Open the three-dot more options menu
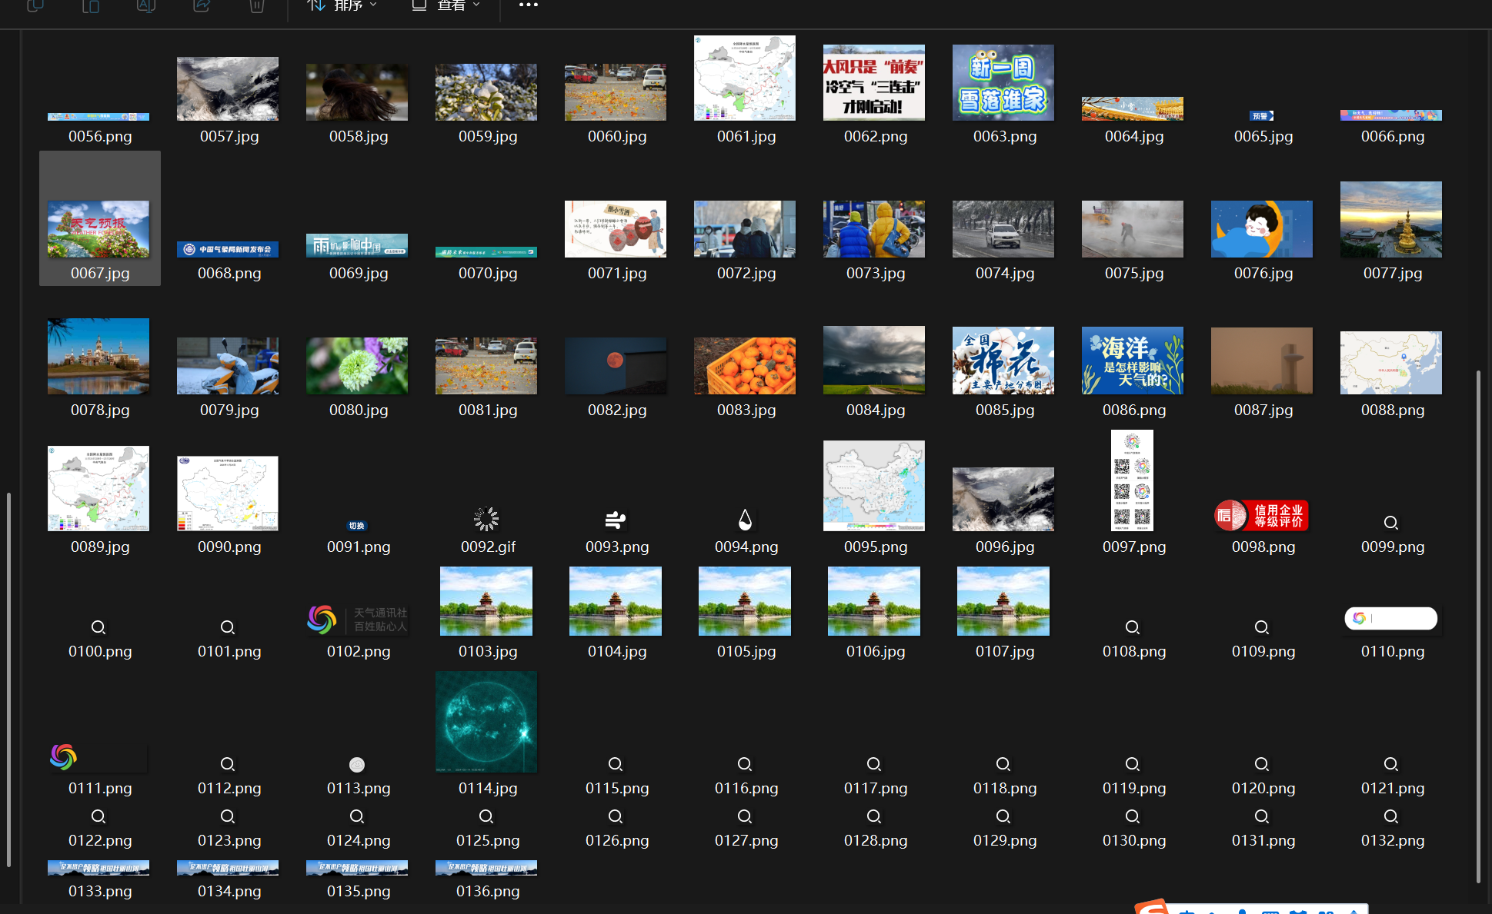Viewport: 1492px width, 914px height. 529,5
